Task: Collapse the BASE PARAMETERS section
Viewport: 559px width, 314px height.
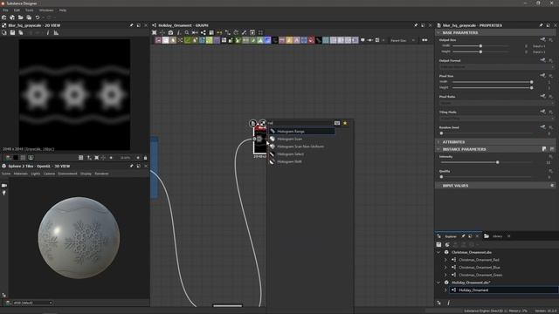Action: (438, 33)
